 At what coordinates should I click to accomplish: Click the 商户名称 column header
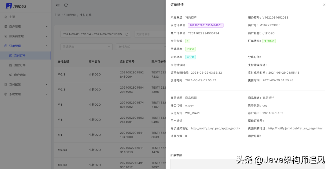click(94, 62)
